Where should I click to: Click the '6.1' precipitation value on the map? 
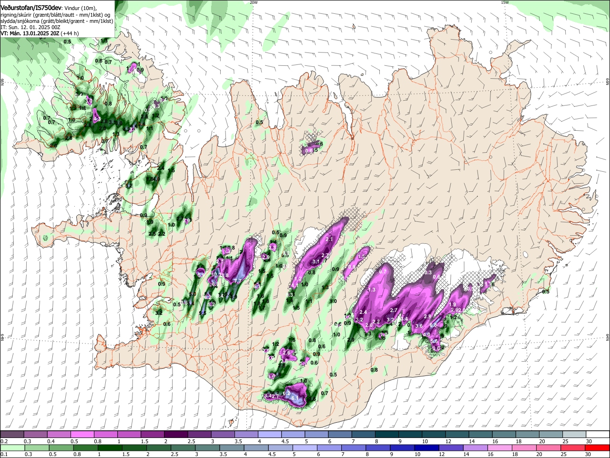[295, 397]
